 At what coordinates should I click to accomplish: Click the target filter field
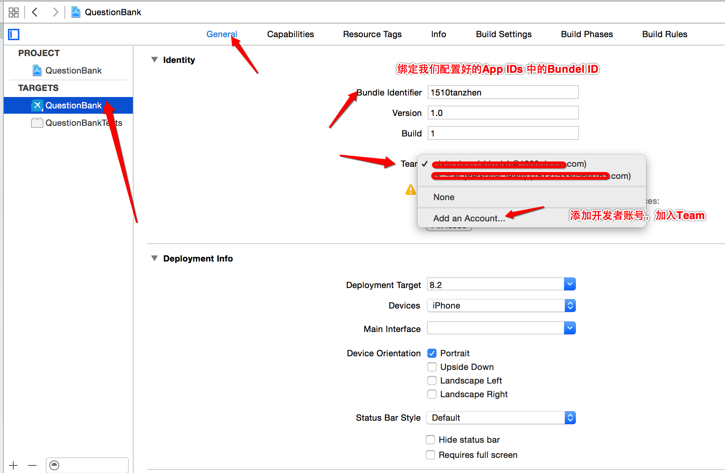tap(87, 465)
